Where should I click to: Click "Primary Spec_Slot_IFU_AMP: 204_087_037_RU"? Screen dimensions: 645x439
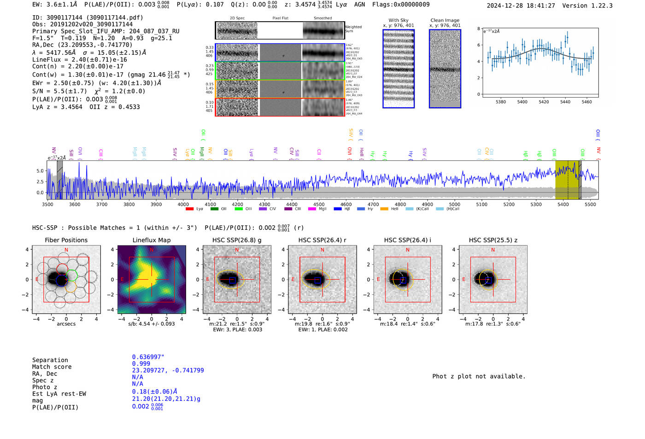[106, 31]
